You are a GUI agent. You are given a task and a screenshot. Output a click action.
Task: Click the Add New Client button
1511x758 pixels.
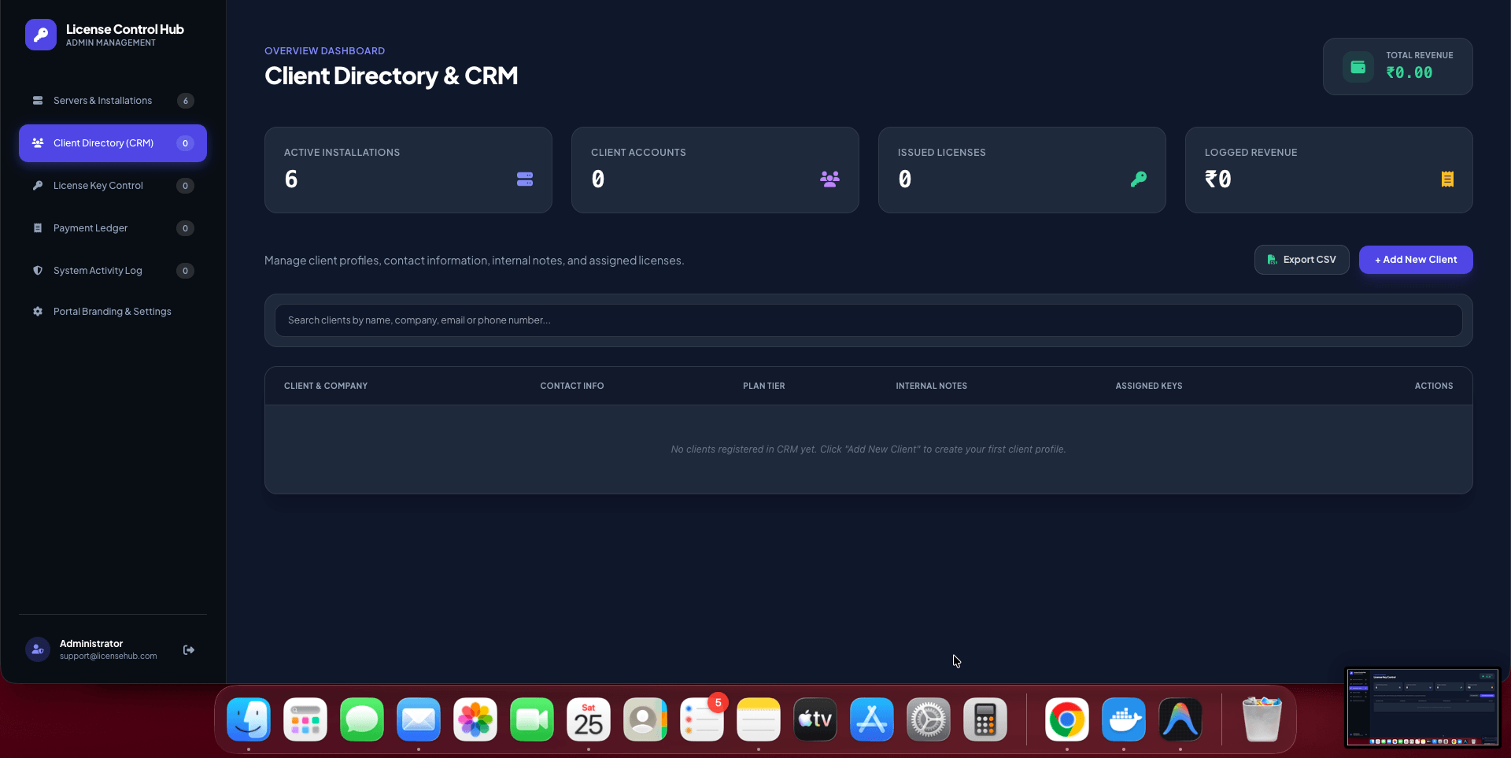[1416, 260]
